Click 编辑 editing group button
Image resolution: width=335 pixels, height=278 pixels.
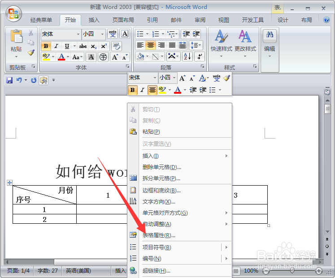coord(270,44)
